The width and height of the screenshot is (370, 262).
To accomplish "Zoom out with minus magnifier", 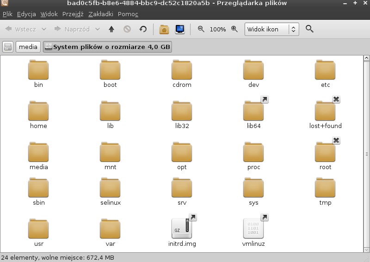I will click(x=201, y=29).
